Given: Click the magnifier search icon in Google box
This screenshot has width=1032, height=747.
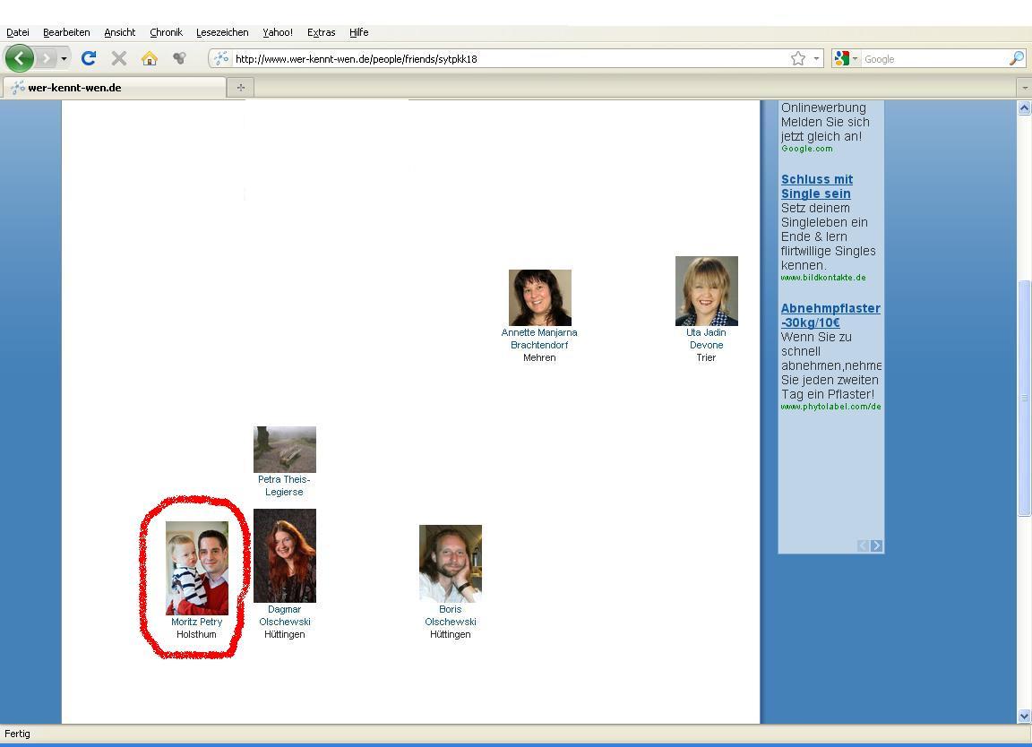Looking at the screenshot, I should [1016, 58].
